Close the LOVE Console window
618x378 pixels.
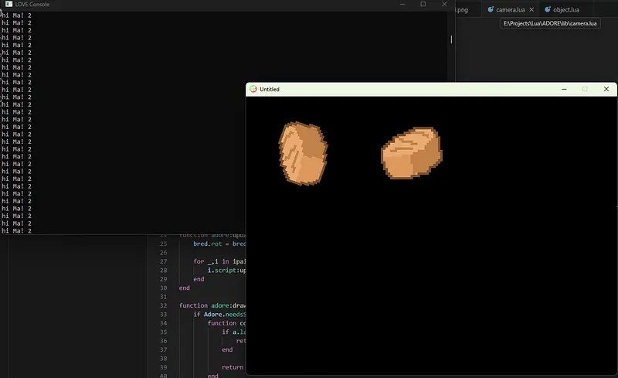pos(443,5)
